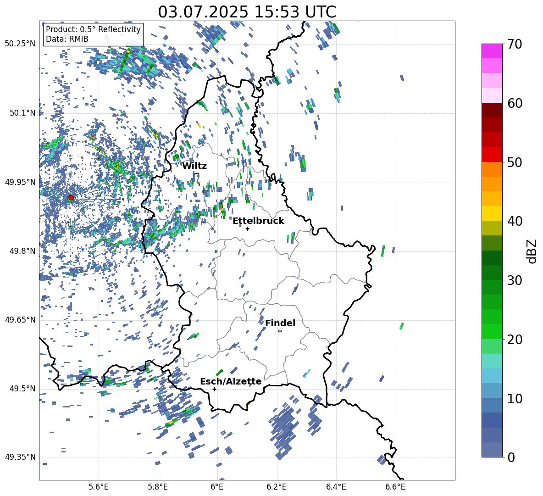Click the dark maroon colorbar segment below 60
Image resolution: width=543 pixels, height=496 pixels.
click(x=492, y=110)
